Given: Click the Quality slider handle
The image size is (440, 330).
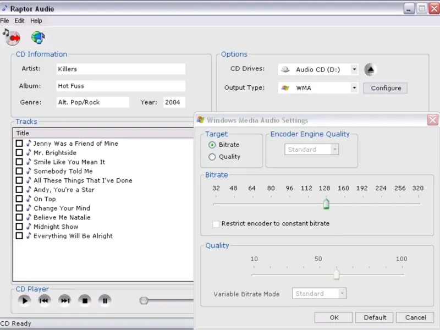Looking at the screenshot, I should pyautogui.click(x=337, y=274).
